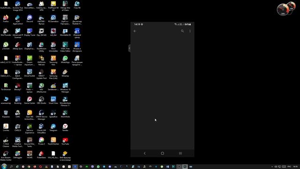This screenshot has width=300, height=169.
Task: Select the WarThunder desktop shortcut
Action: coord(6,32)
